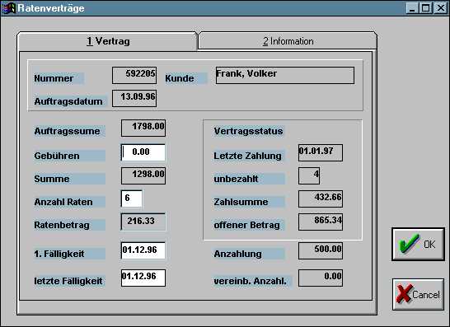Click the vereinb. Anzahl. field 0.00
This screenshot has height=327, width=450.
click(321, 278)
